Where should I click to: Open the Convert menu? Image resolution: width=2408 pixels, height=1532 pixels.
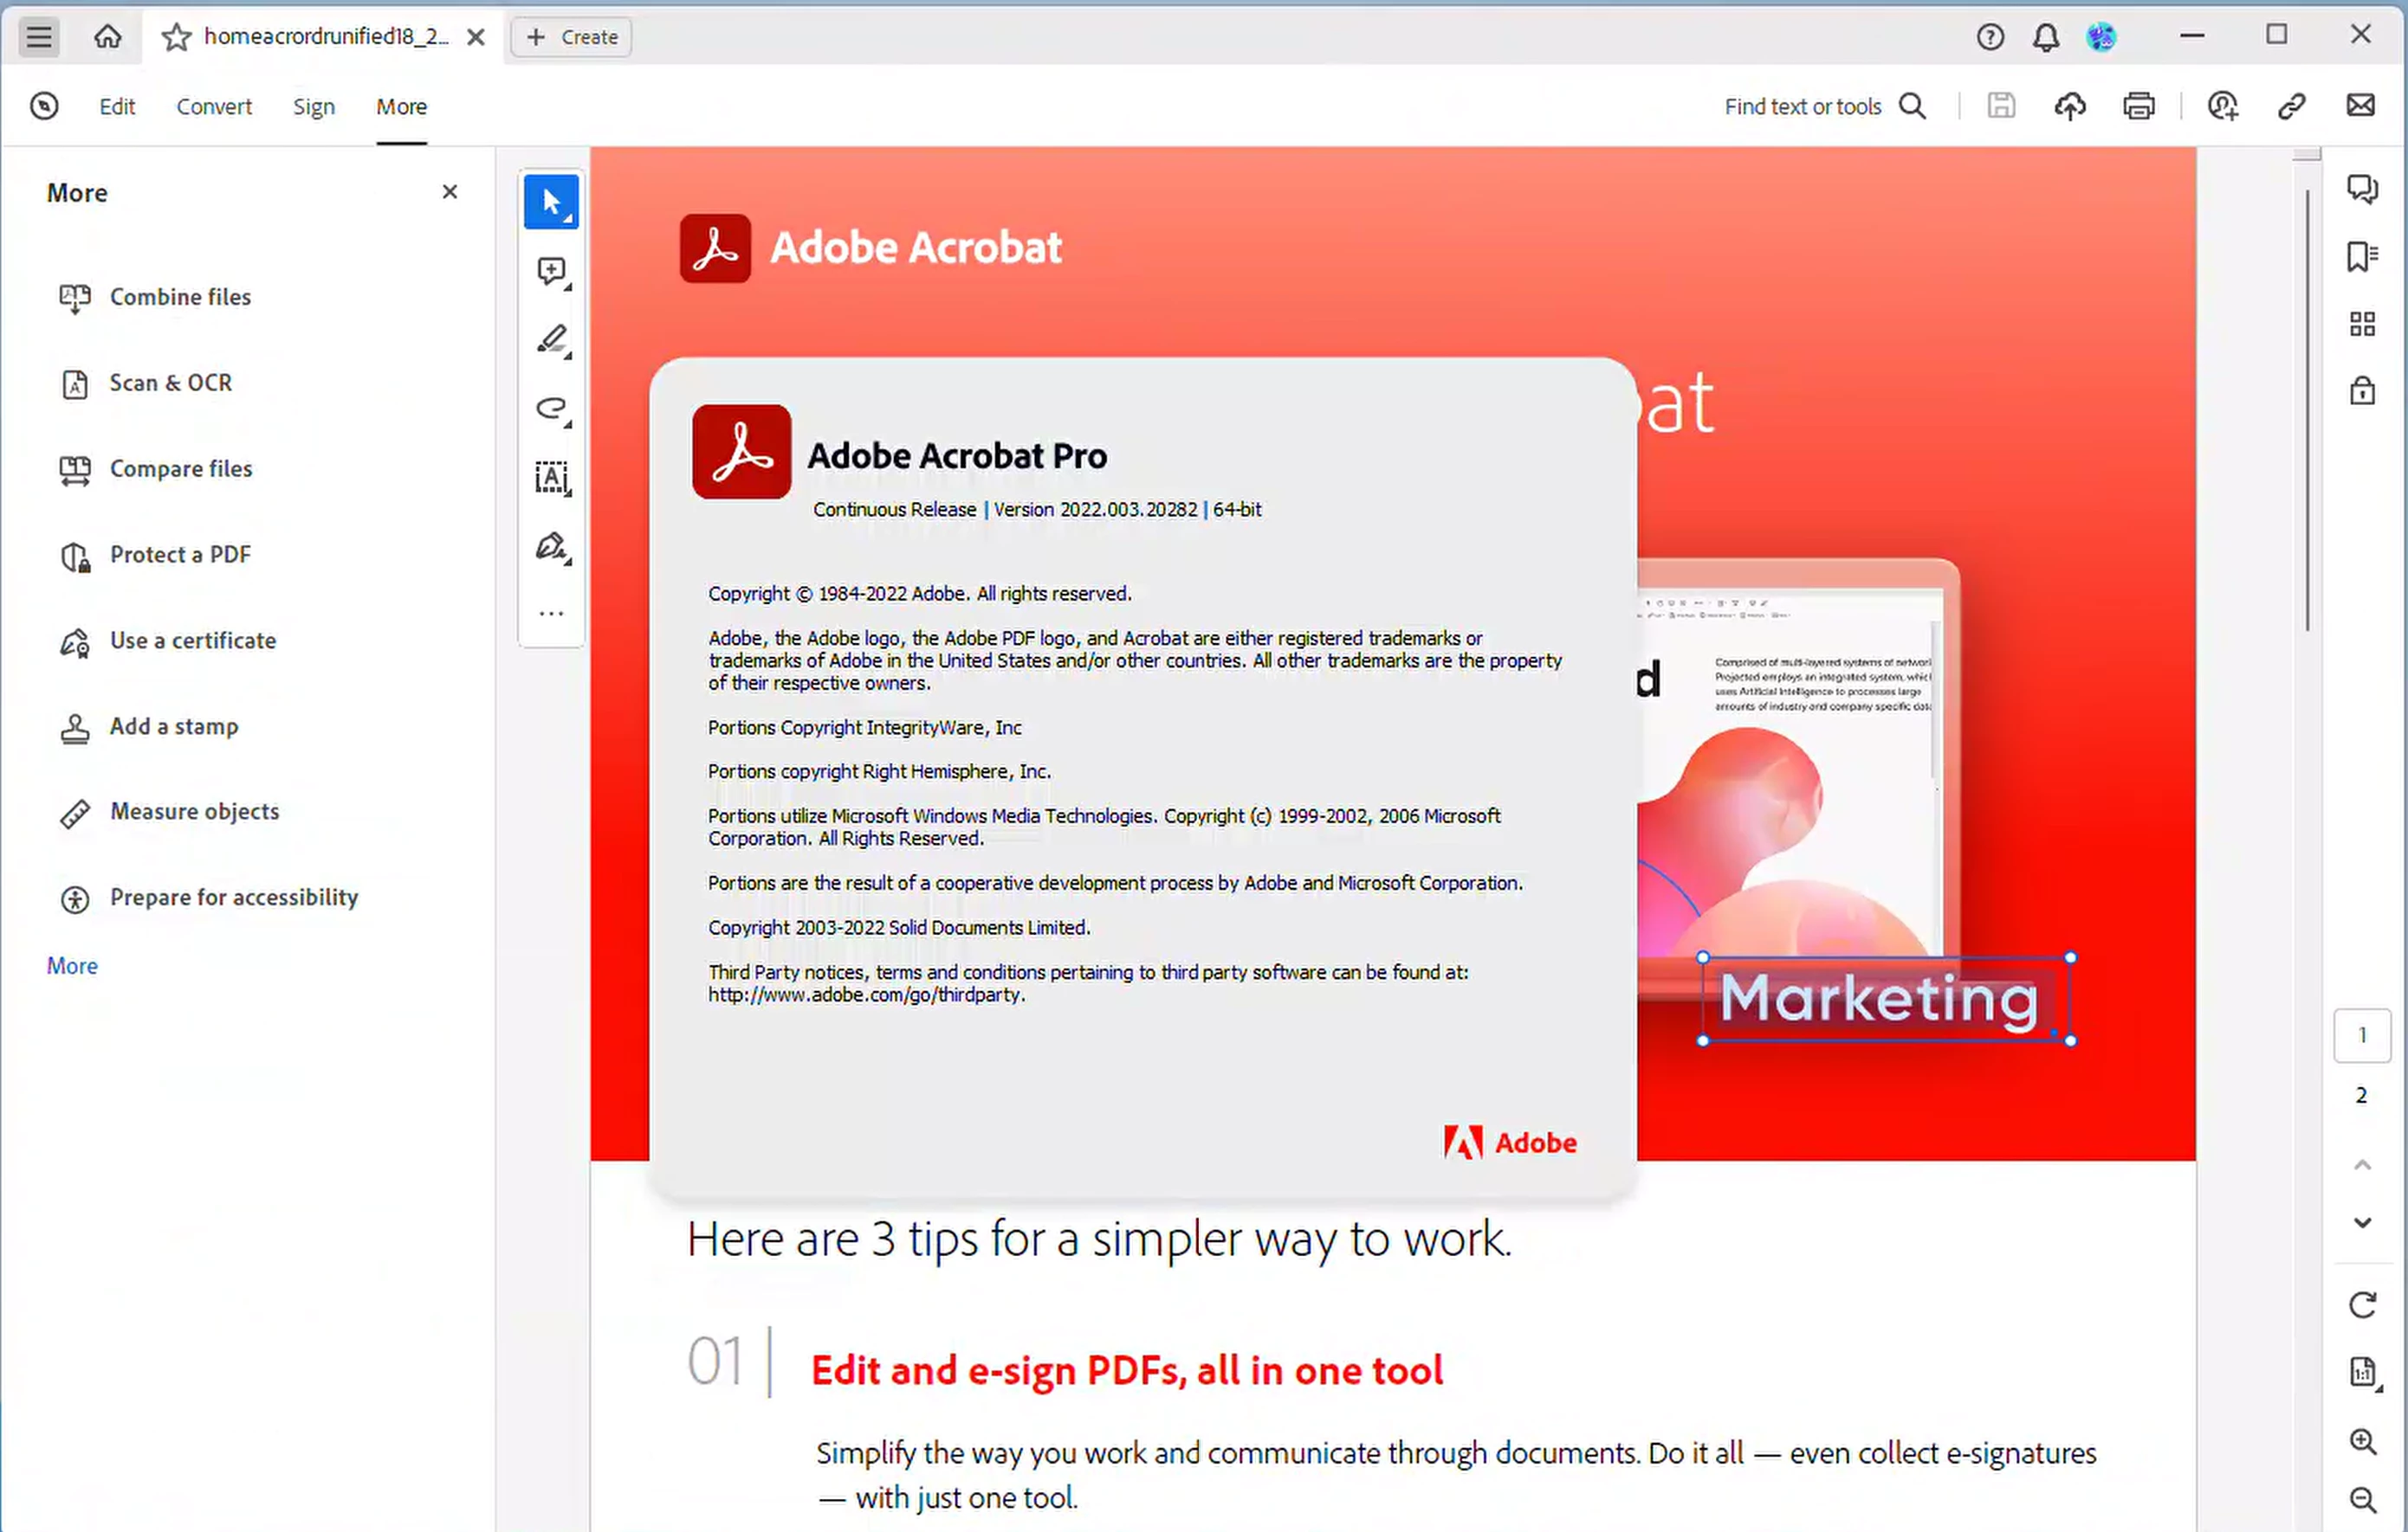214,107
